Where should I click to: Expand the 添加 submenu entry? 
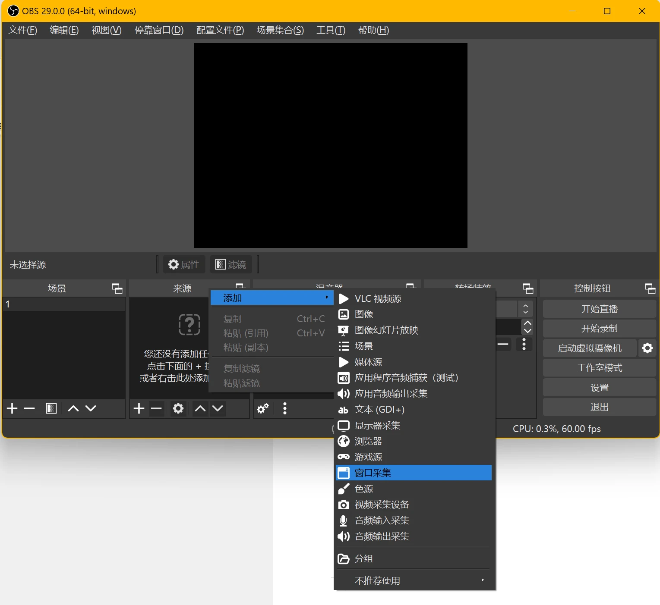(x=272, y=298)
